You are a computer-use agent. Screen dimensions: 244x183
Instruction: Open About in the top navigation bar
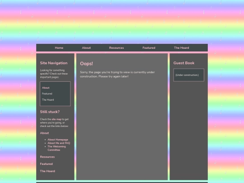86,48
